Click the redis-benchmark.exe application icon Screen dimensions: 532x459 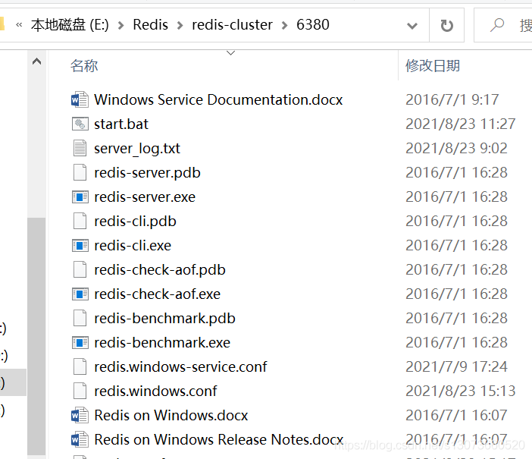coord(80,342)
